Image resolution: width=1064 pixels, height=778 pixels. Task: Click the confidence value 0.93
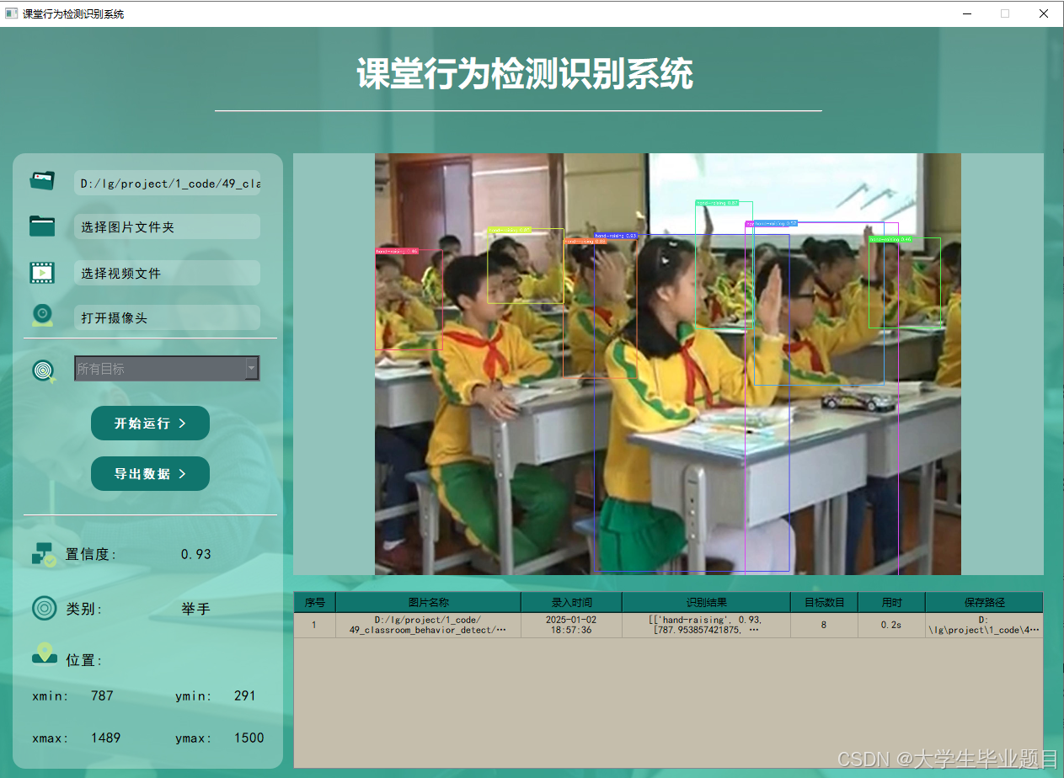195,554
